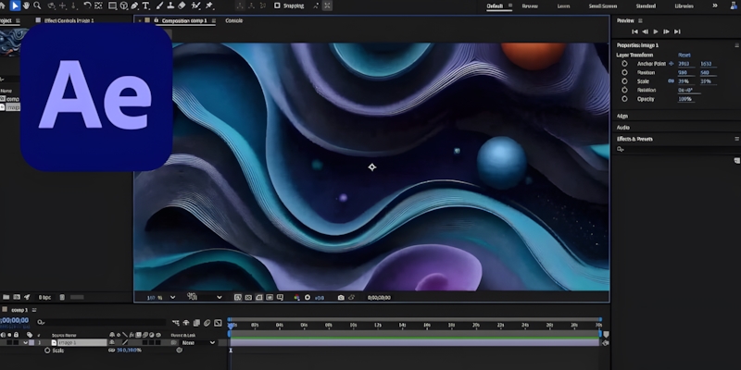Toggle Scale stopwatch in timeline layer
This screenshot has height=370, width=741.
[x=47, y=351]
